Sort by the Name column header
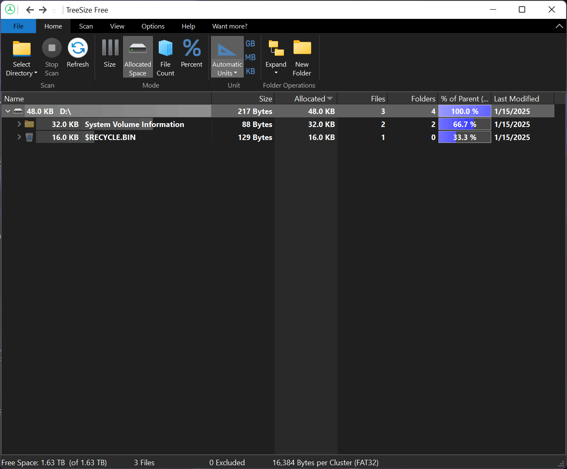The width and height of the screenshot is (567, 469). (106, 99)
